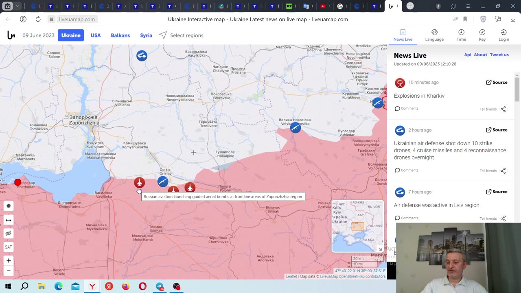The image size is (521, 293).
Task: Open the Select regions picker
Action: pyautogui.click(x=181, y=35)
